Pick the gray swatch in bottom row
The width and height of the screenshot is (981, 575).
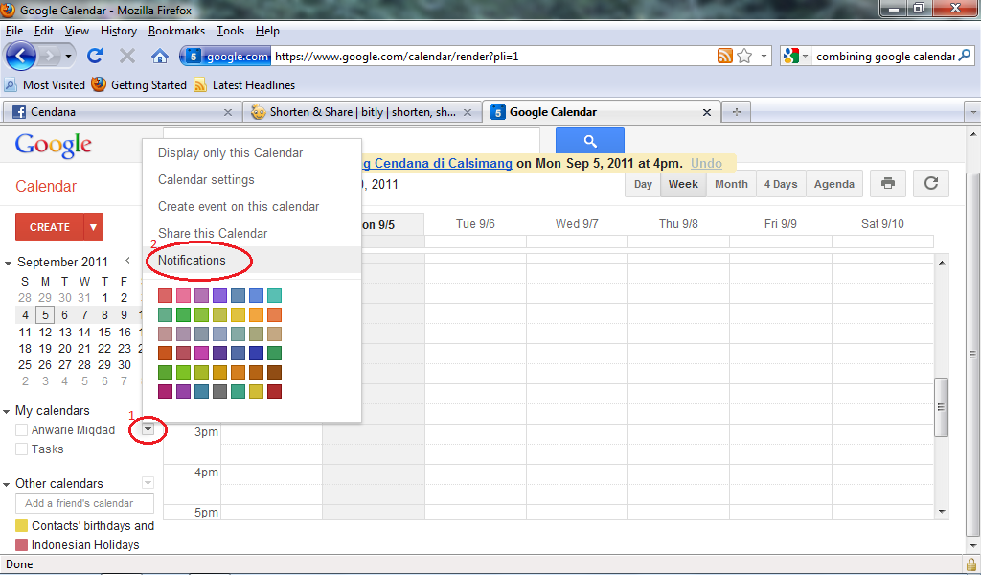[219, 392]
